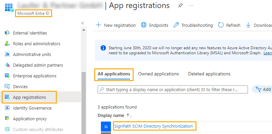
Task: Click the Administrative units icon
Action: click(x=7, y=54)
